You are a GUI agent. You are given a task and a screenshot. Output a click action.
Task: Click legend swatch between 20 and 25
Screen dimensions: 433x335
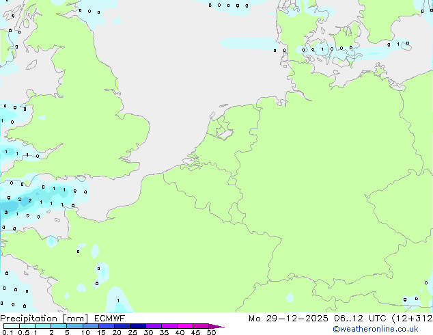(122, 326)
